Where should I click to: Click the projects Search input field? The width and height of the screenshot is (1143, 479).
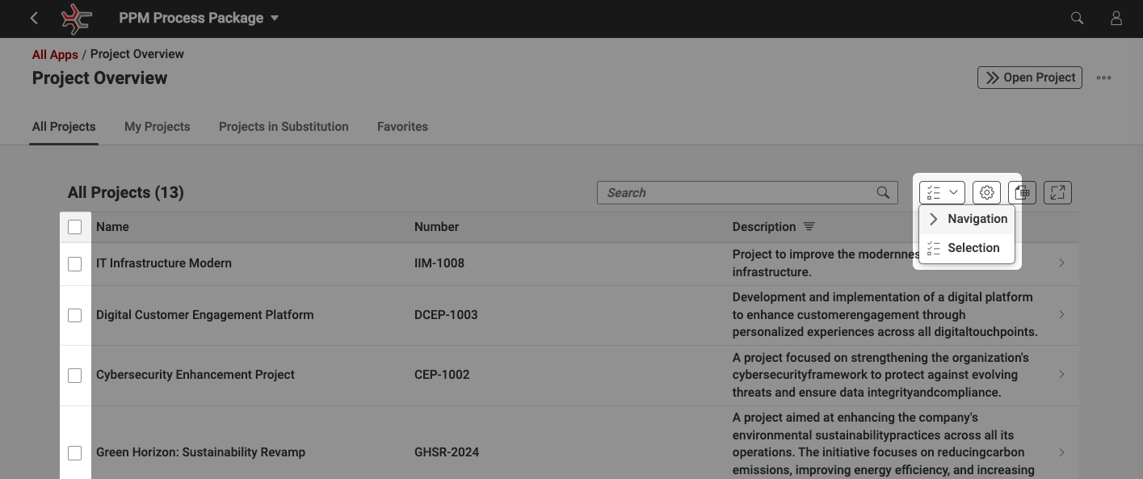tap(737, 192)
